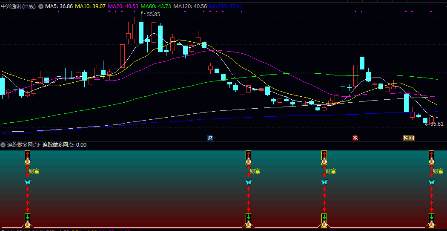Expand the 追踪做多网点F indicator panel menu
This screenshot has height=231, width=447.
[x=3, y=145]
